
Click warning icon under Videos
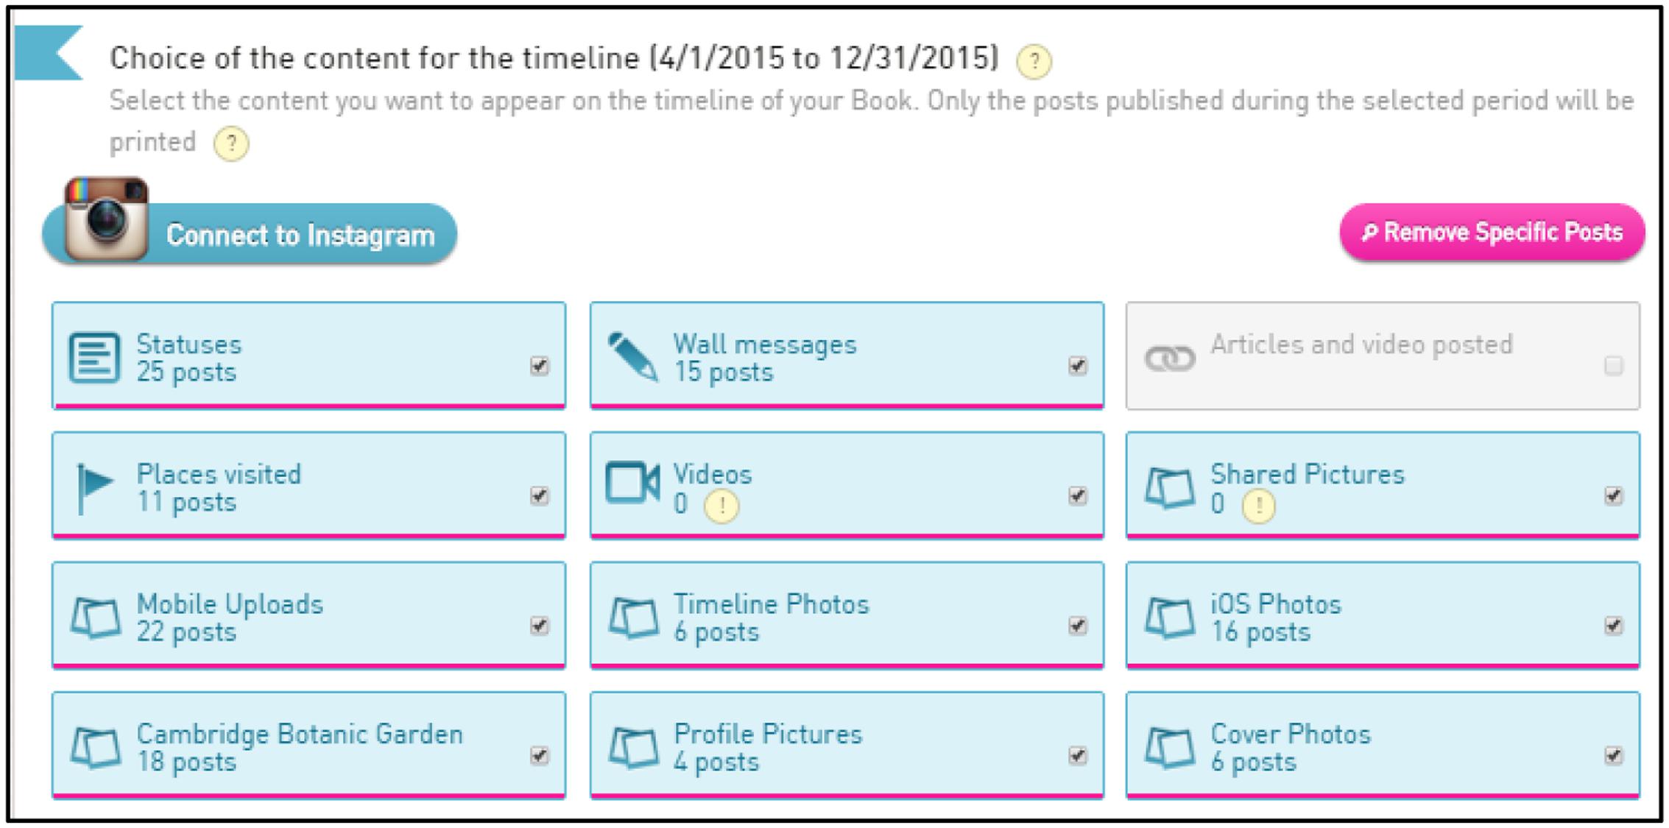tap(721, 506)
